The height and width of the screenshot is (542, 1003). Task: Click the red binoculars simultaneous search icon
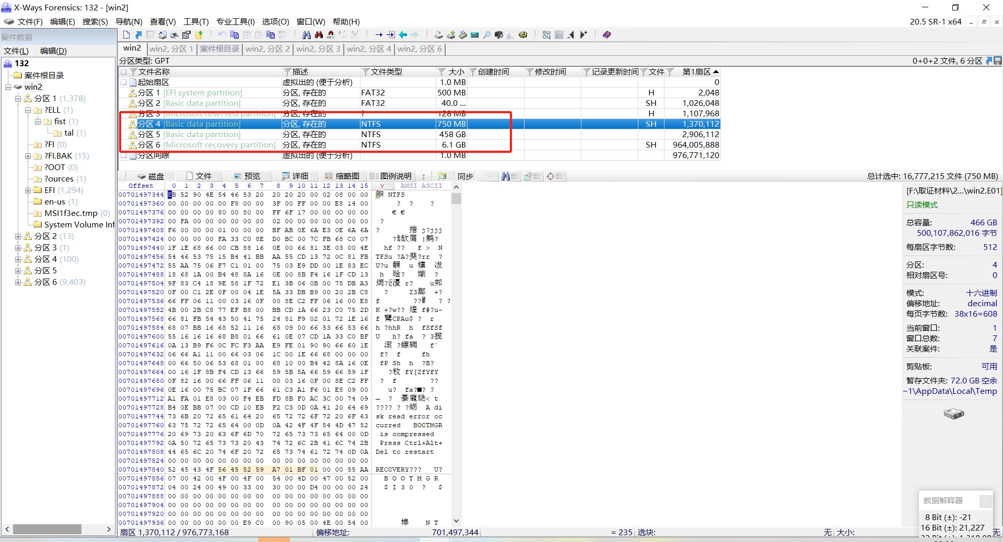tap(319, 35)
